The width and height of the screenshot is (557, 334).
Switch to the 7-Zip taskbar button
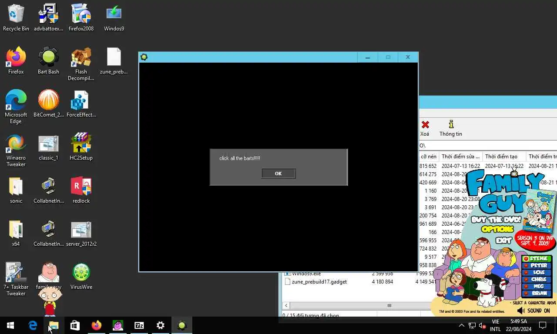[x=139, y=325]
